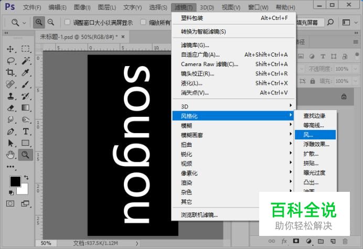Toggle adjustment layer filter icon

pos(312,56)
